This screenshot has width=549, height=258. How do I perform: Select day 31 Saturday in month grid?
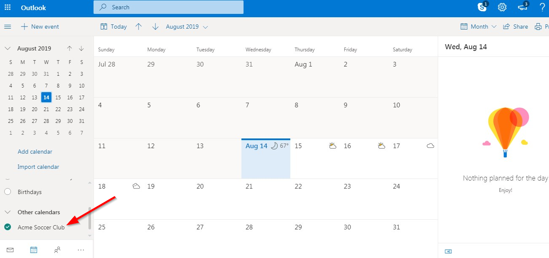pos(413,239)
